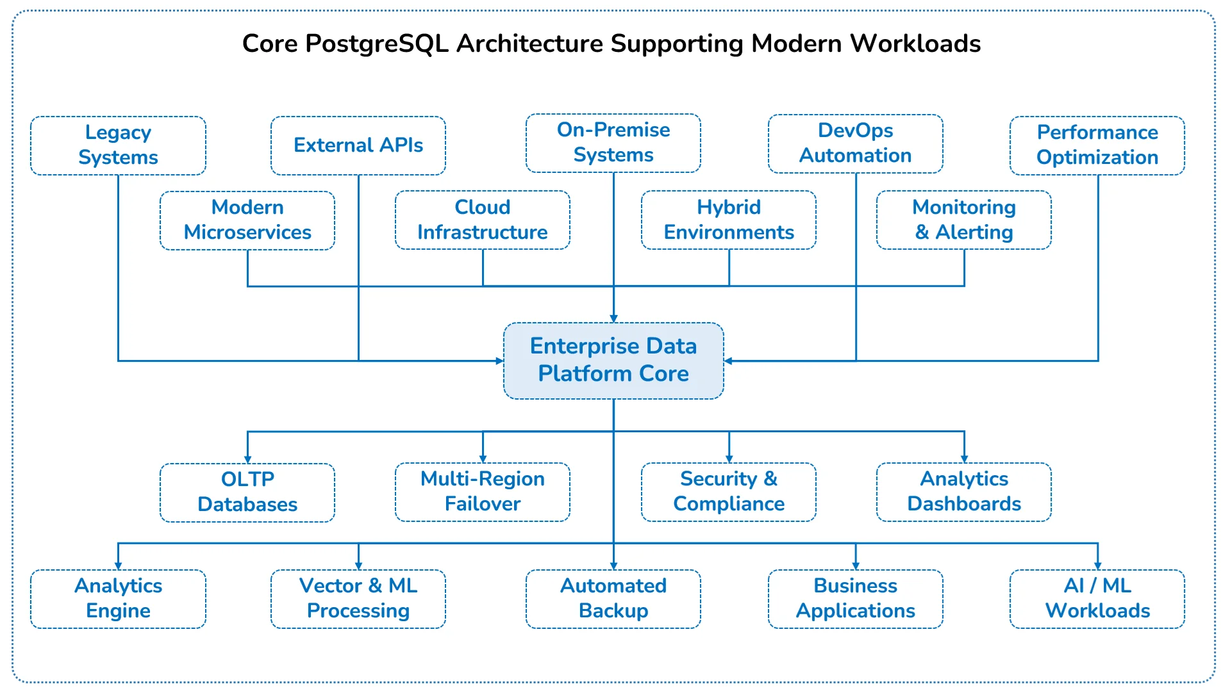This screenshot has height=691, width=1230.
Task: Select the Hybrid Environments box
Action: pyautogui.click(x=729, y=220)
